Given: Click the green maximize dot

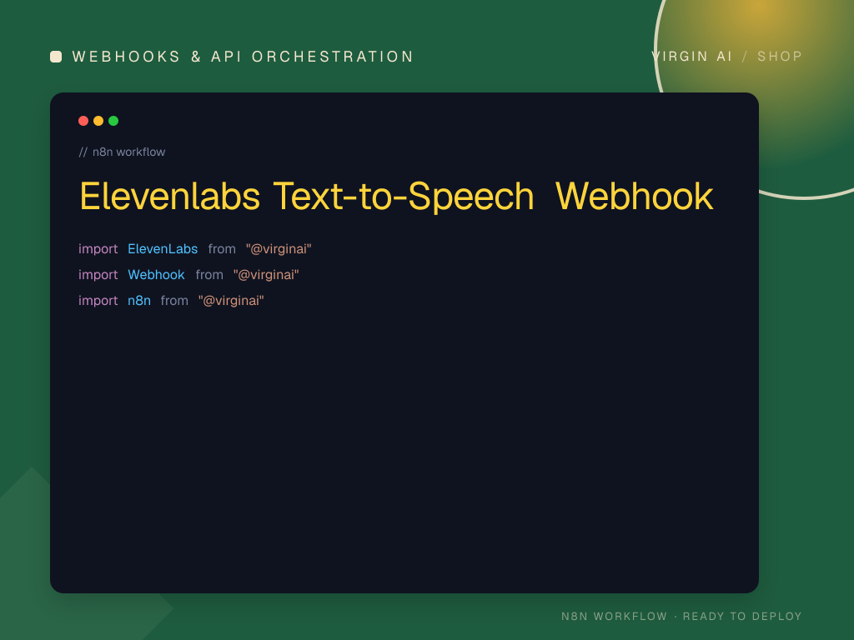Looking at the screenshot, I should (x=113, y=121).
